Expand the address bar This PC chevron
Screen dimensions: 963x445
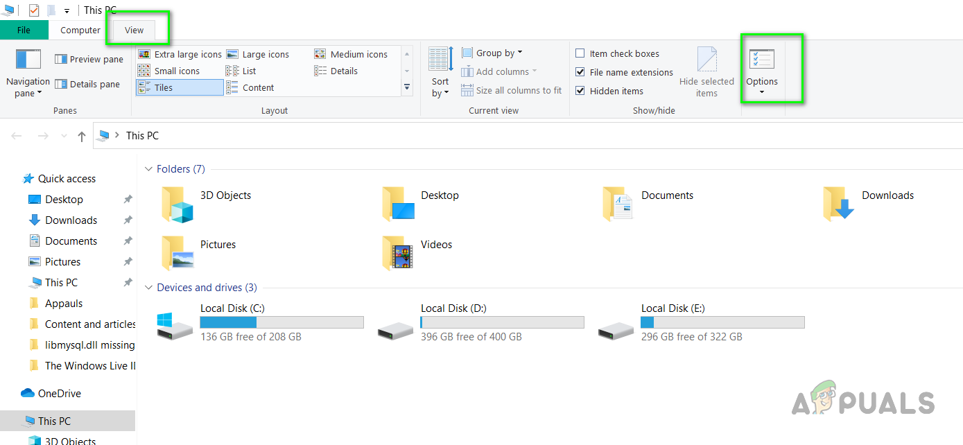point(118,136)
